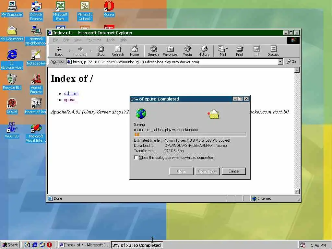The width and height of the screenshot is (332, 249).
Task: Click the Discuss toolbar icon
Action: tap(273, 51)
